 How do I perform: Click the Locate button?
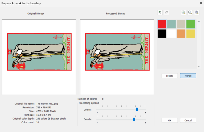point(169,76)
